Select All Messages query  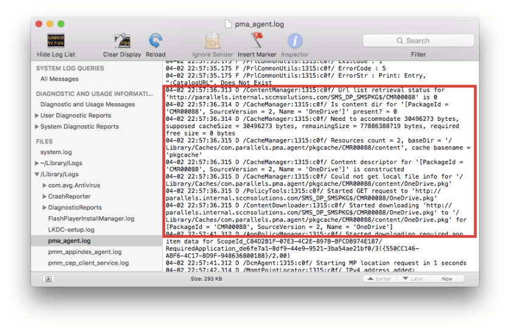(x=60, y=79)
